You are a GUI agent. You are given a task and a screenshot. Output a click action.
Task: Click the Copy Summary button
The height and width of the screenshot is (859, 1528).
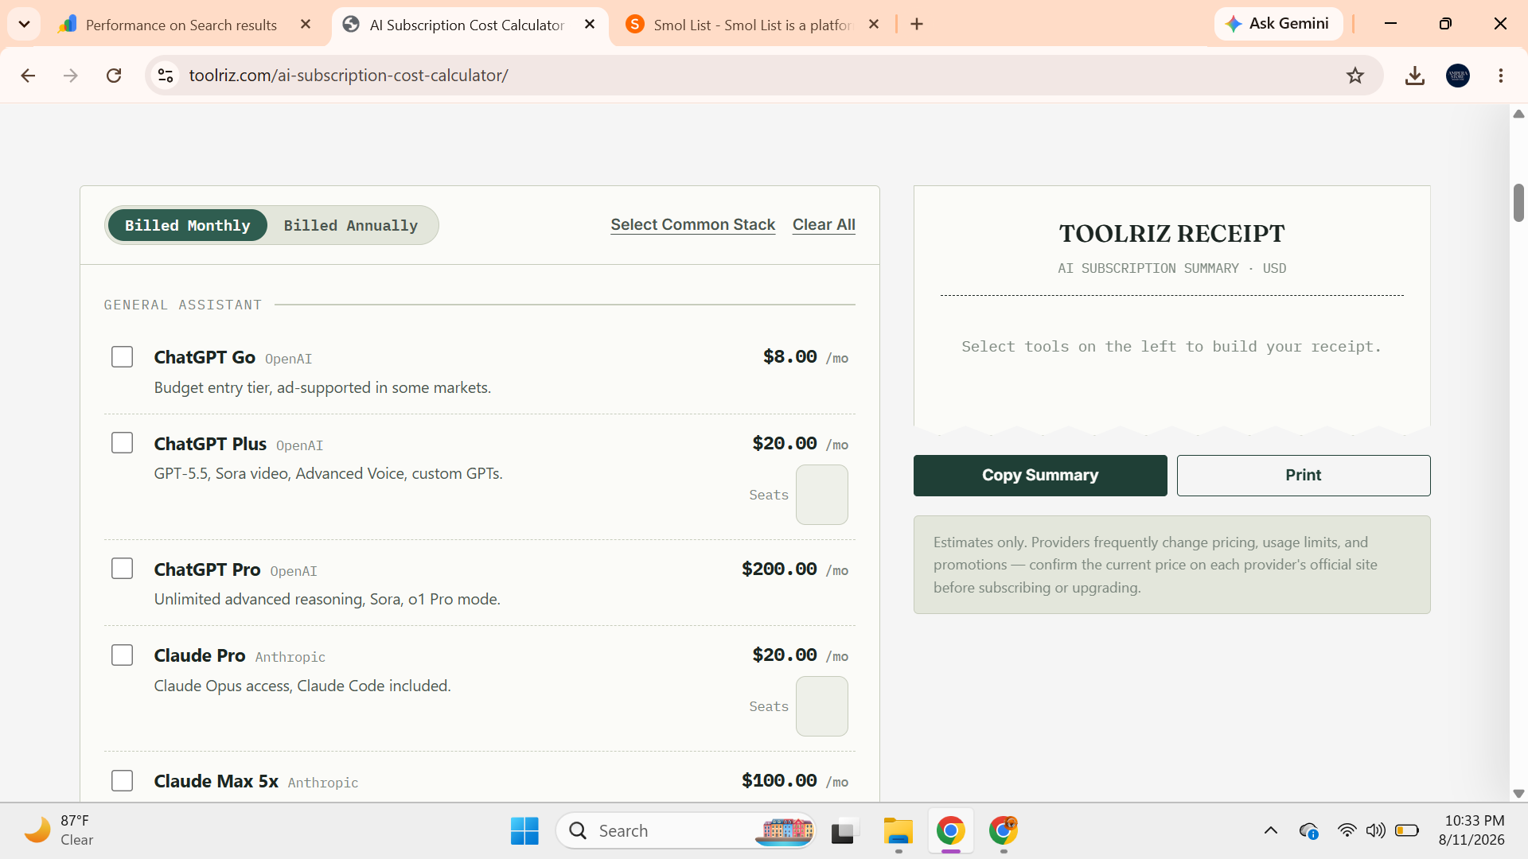1040,476
